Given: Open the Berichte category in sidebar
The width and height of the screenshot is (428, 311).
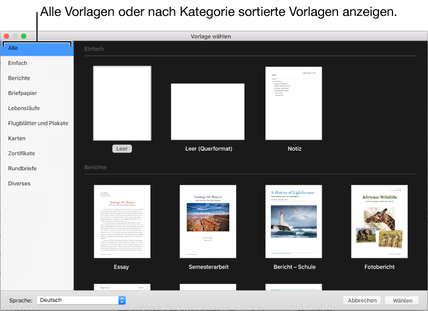Looking at the screenshot, I should tap(19, 78).
